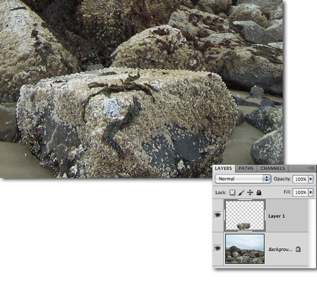This screenshot has width=317, height=281.
Task: Hide Layer 1 with its eye icon
Action: tap(218, 215)
